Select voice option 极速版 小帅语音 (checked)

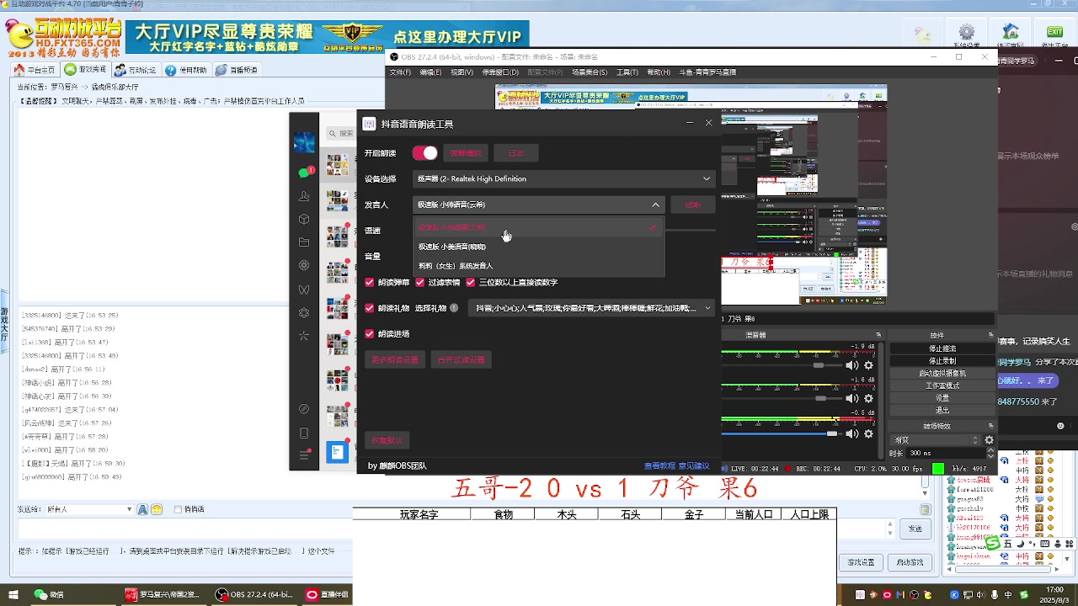point(539,227)
